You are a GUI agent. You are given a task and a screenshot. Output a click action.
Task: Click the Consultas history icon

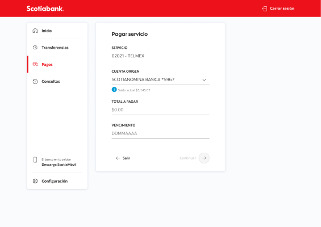coord(35,81)
